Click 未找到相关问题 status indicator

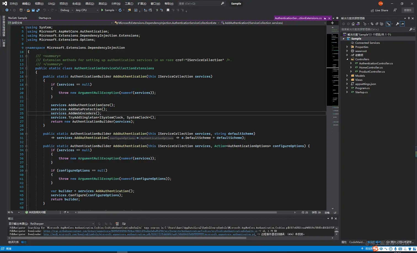tap(36, 212)
